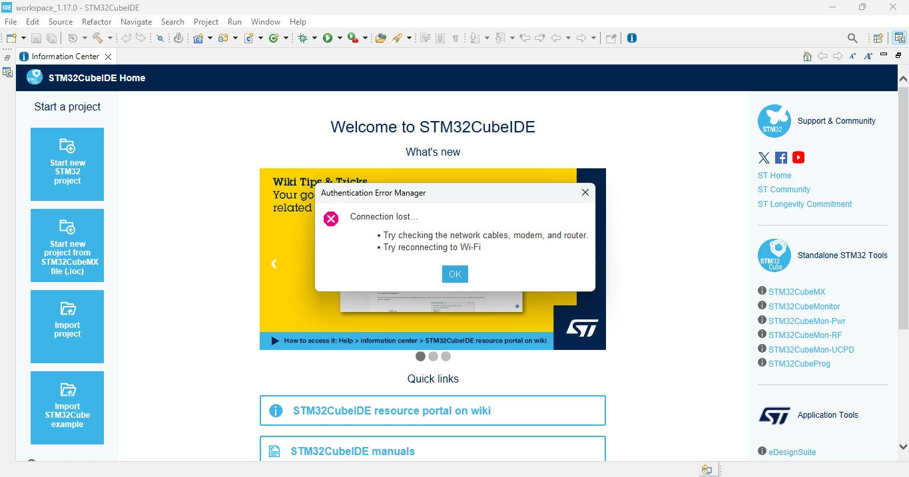Screen dimensions: 909x477
Task: Click the status bar icon at bottom right
Action: tap(707, 470)
